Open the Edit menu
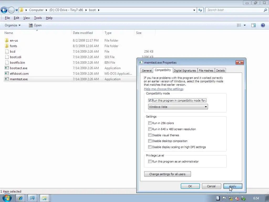 17,18
